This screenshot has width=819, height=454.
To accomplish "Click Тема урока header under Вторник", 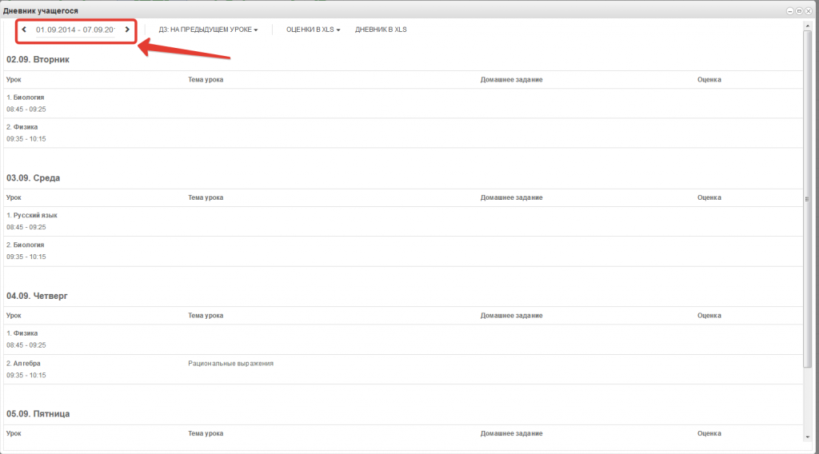I will point(206,80).
